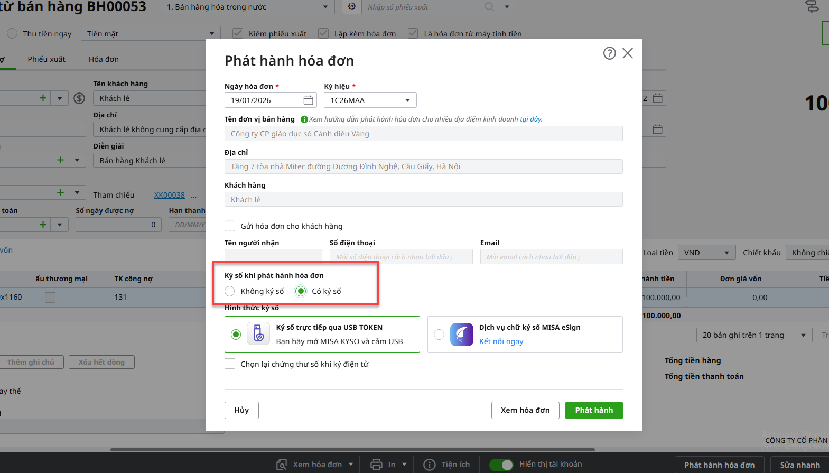The height and width of the screenshot is (473, 829).
Task: Click the Xem hóa đơn preview icon in footer
Action: [x=282, y=465]
